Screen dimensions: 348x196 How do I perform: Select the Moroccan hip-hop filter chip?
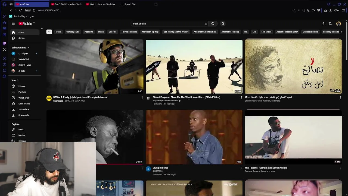[x=150, y=32]
